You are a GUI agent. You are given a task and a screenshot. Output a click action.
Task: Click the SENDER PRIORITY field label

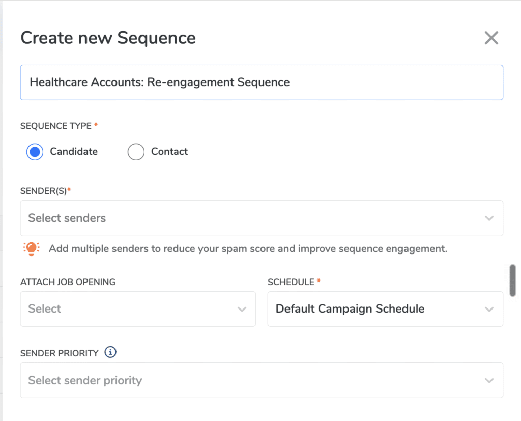(x=60, y=353)
